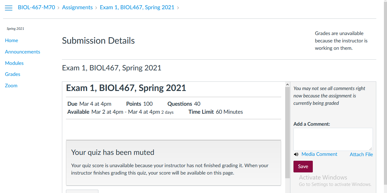Viewport: 387px width, 193px height.
Task: Click the quiz frame scrollbar thumb
Action: 287,132
